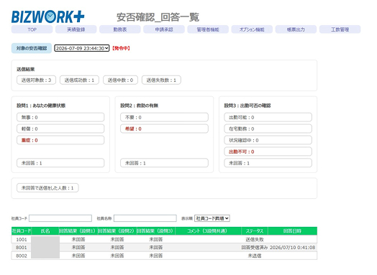Click the コメント(3設問共通) column header
377x275 pixels.
208,231
